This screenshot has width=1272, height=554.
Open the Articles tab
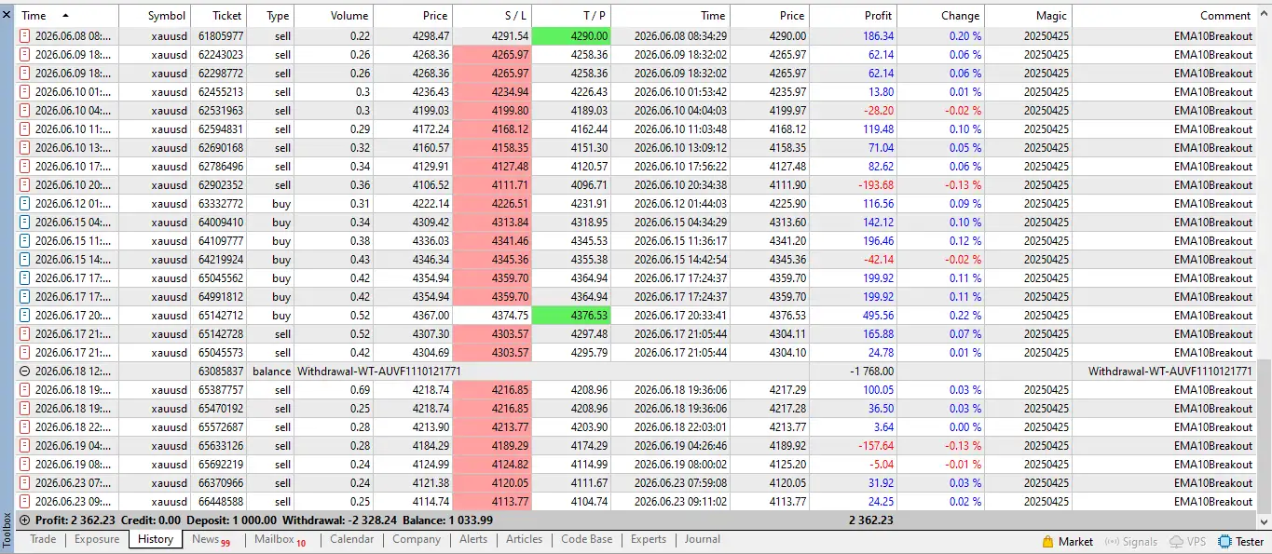coord(524,539)
